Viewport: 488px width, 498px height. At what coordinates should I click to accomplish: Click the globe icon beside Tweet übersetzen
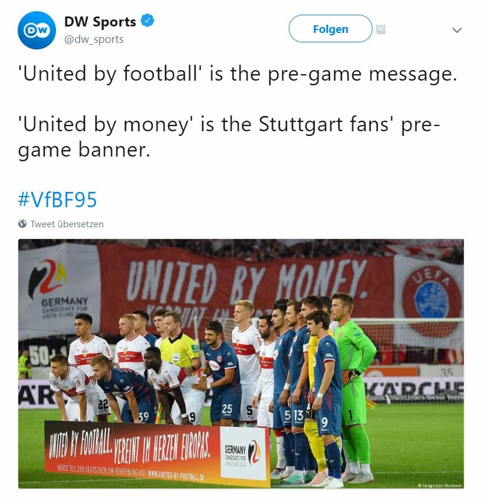click(x=22, y=224)
